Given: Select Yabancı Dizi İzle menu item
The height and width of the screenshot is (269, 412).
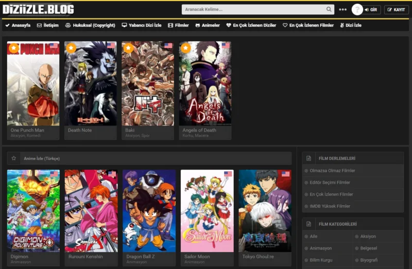Looking at the screenshot, I should (x=142, y=25).
